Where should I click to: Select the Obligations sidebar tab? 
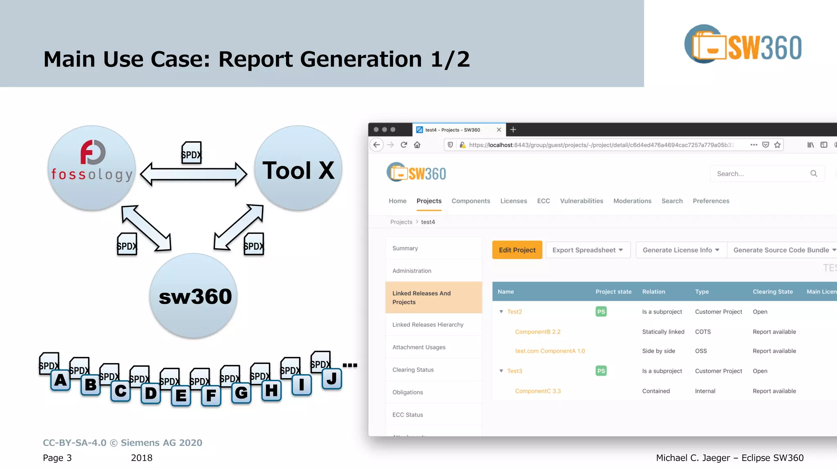(x=434, y=392)
